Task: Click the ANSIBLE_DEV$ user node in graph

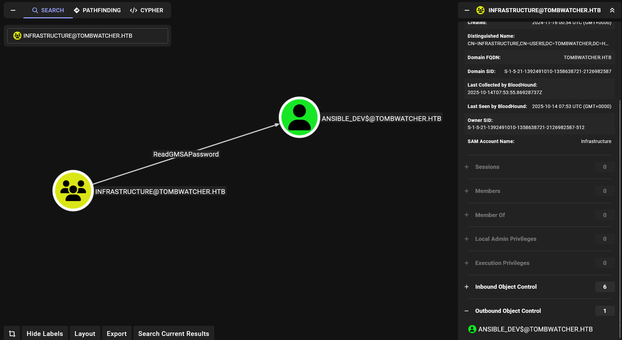Action: tap(299, 117)
